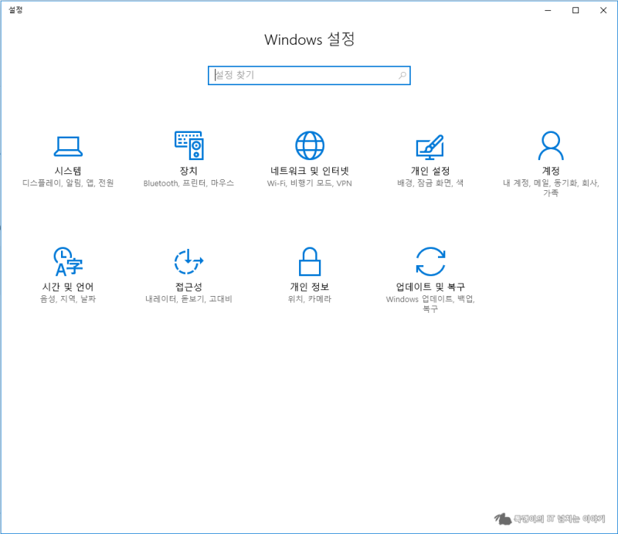Click the 내레이터, 돋보기, 고대비 description
Viewport: 618px width, 534px height.
coord(188,299)
